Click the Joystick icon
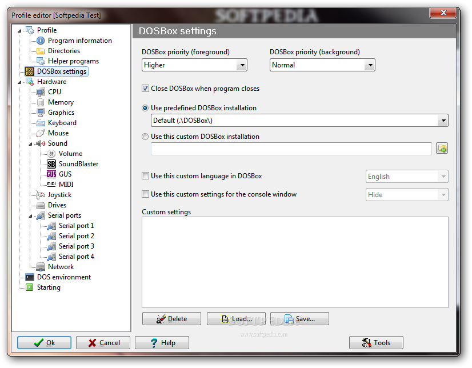472x368 pixels. pos(41,195)
